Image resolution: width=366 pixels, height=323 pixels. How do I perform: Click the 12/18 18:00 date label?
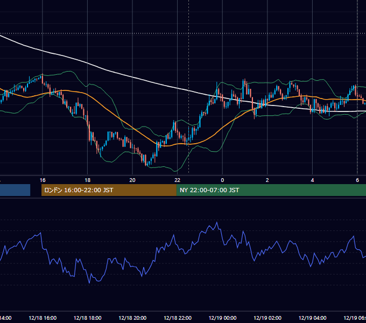pos(88,318)
